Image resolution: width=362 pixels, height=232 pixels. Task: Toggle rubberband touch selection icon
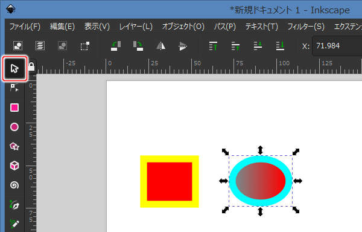84,46
